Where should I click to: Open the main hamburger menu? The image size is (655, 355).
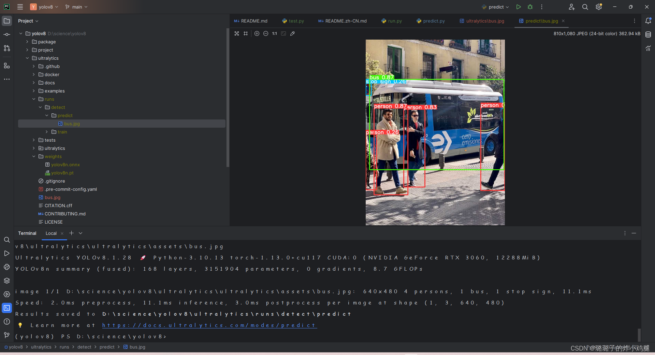pyautogui.click(x=20, y=7)
